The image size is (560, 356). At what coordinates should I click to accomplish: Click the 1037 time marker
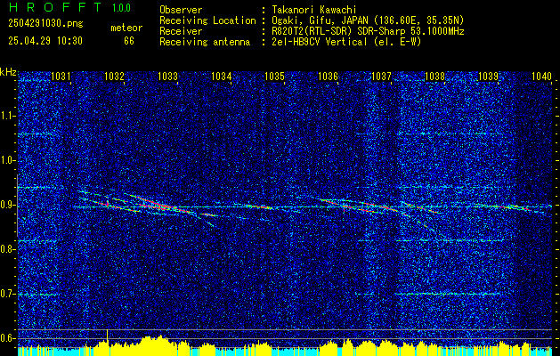pyautogui.click(x=381, y=76)
